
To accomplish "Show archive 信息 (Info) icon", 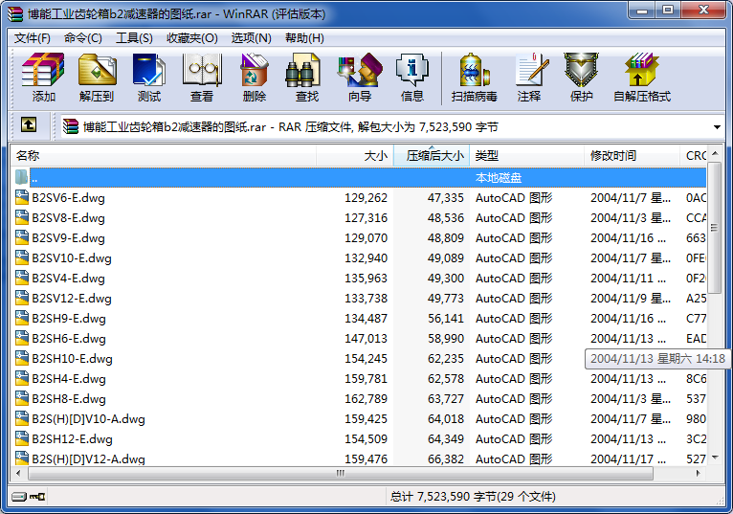I will 411,70.
